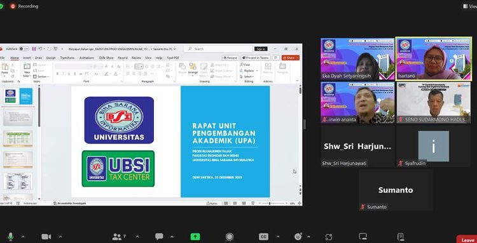Open the Animations ribbon tab

(86, 58)
